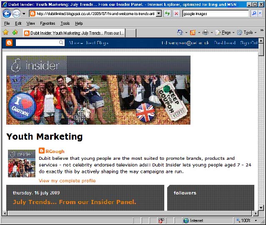Click the vertical scrollbar down arrow
This screenshot has width=266, height=225.
pos(261,208)
